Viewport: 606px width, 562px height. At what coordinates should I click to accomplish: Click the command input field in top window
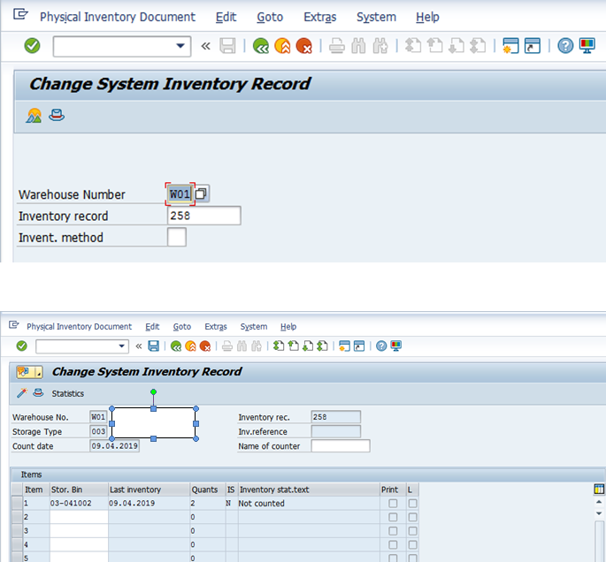coord(122,46)
